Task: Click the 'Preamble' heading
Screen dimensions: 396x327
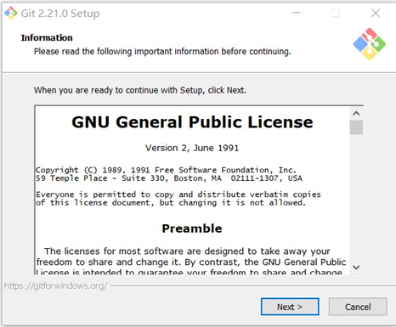Action: coord(192,228)
